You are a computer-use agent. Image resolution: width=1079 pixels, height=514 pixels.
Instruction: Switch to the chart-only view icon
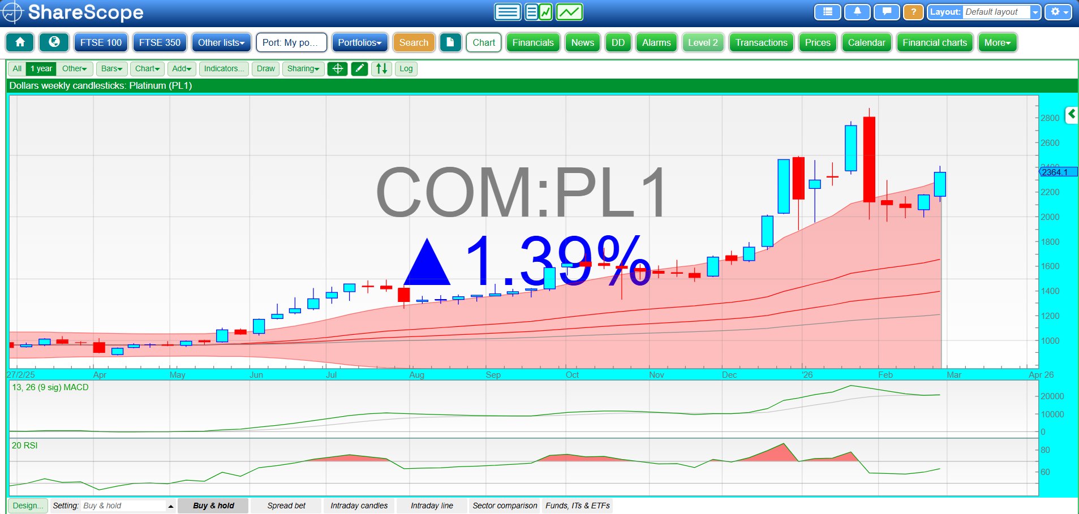[x=569, y=12]
